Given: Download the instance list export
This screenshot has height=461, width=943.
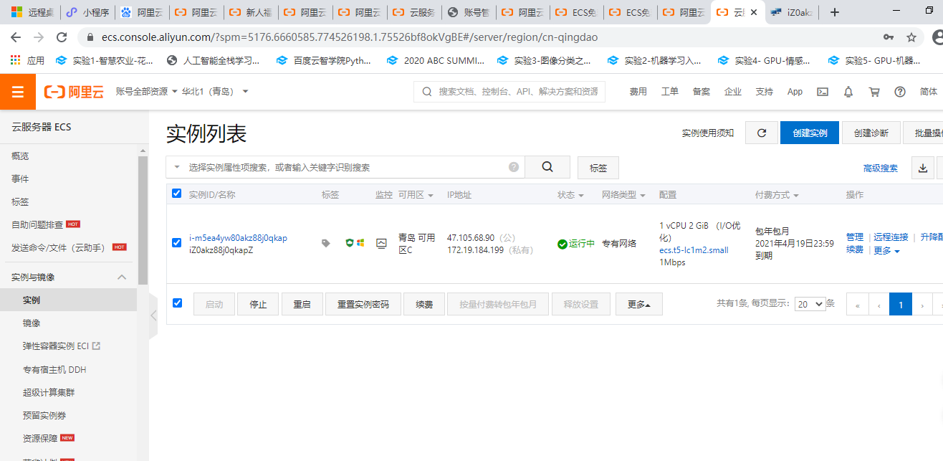Looking at the screenshot, I should 923,168.
